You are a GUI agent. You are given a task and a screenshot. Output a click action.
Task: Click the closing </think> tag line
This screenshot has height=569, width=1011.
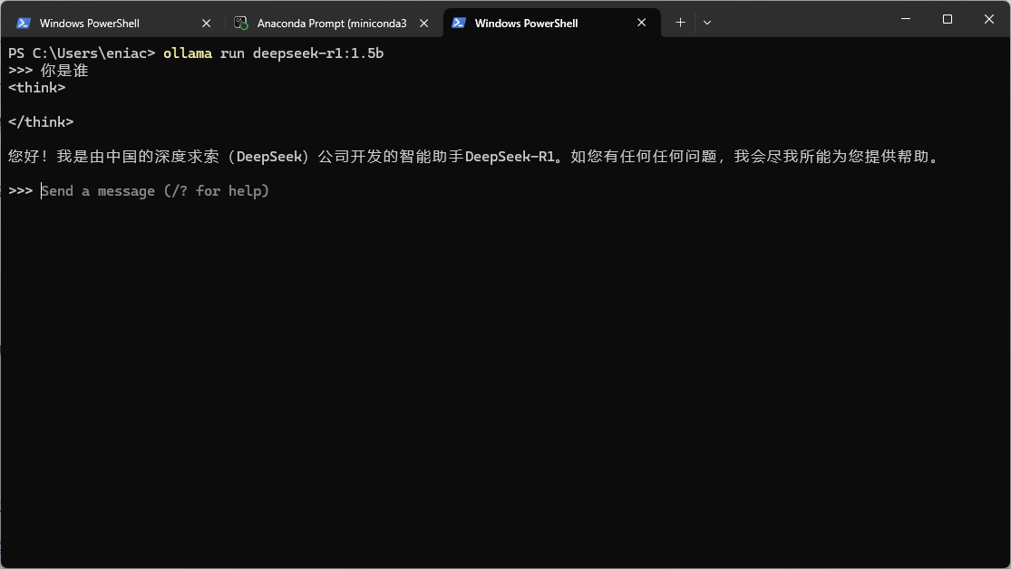pos(41,122)
